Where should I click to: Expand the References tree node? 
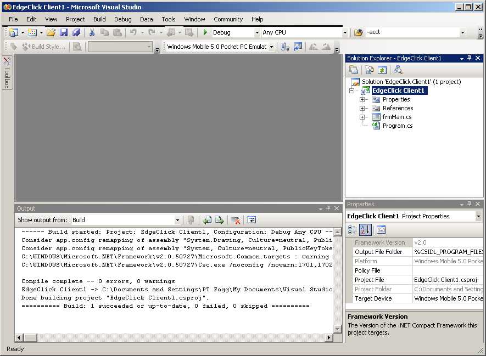pos(362,109)
